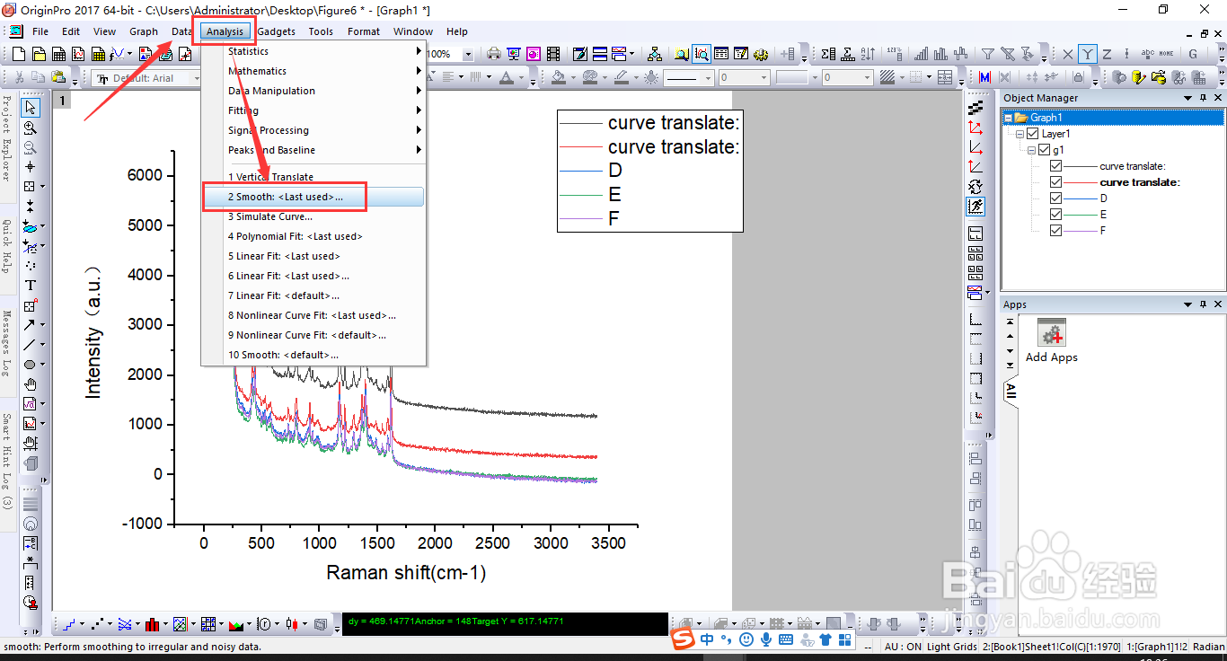This screenshot has width=1227, height=661.
Task: Uncheck the g1 group checkbox
Action: (1044, 150)
